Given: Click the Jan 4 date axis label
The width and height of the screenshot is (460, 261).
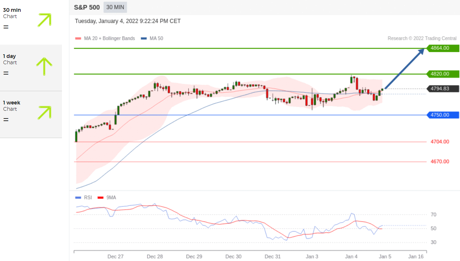Looking at the screenshot, I should click(x=351, y=257).
